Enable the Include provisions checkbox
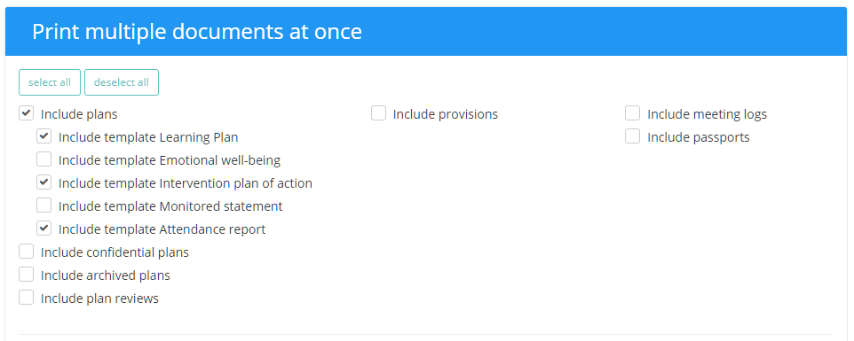Image resolution: width=854 pixels, height=341 pixels. coord(378,113)
